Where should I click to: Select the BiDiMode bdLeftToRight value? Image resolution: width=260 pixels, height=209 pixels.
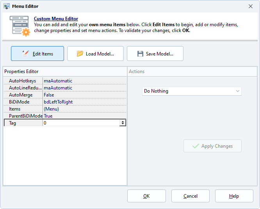[58, 102]
